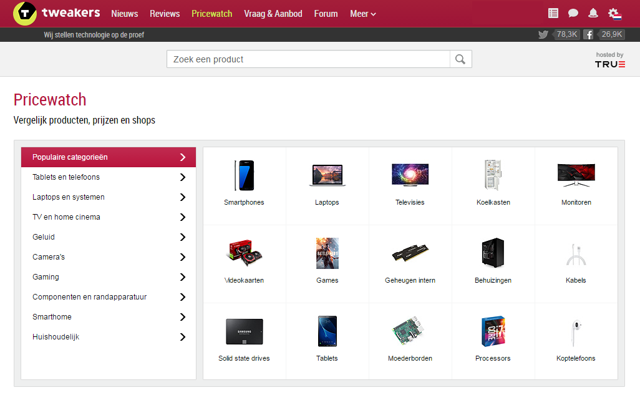Viewport: 640px width, 395px height.
Task: Click the Tweakers logo icon
Action: [x=25, y=13]
